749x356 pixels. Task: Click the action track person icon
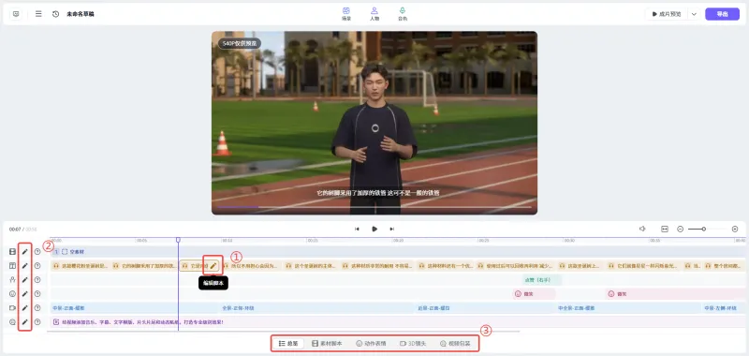(x=12, y=279)
